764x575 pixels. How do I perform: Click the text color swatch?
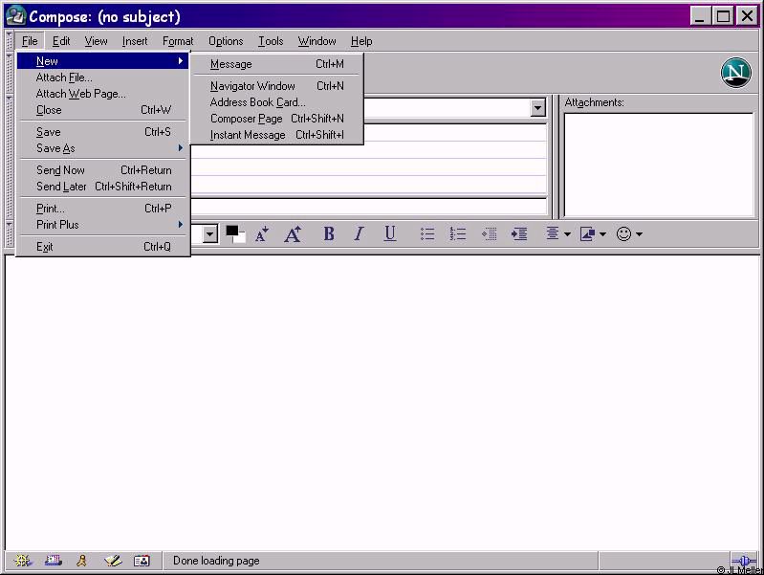click(x=235, y=234)
